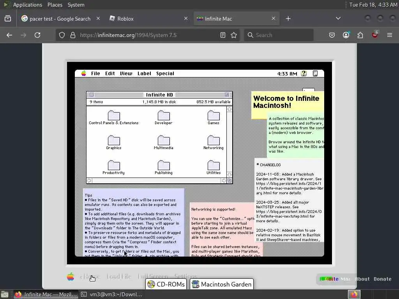Viewport: 399px width, 299px height.
Task: Open the Apple menu in the Mac menu bar
Action: [84, 74]
